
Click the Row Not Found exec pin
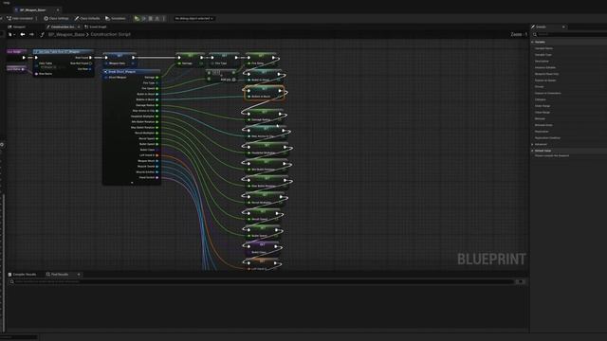click(91, 63)
